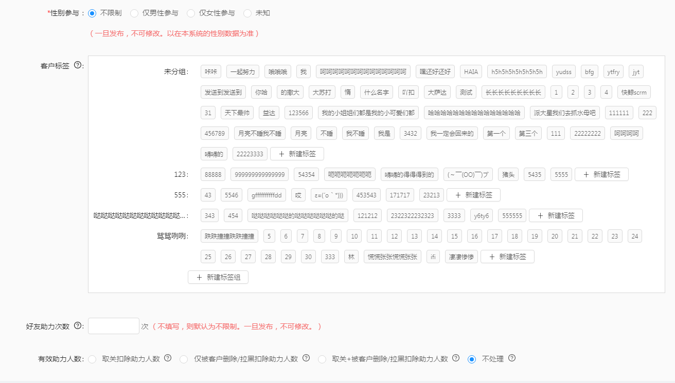Viewport: 675px width, 383px height.
Task: Select the 咔咔 tag
Action: [x=211, y=71]
